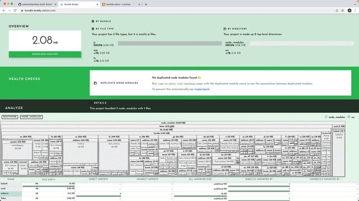Open the inspectpack link
359x201 pixels.
(202, 89)
